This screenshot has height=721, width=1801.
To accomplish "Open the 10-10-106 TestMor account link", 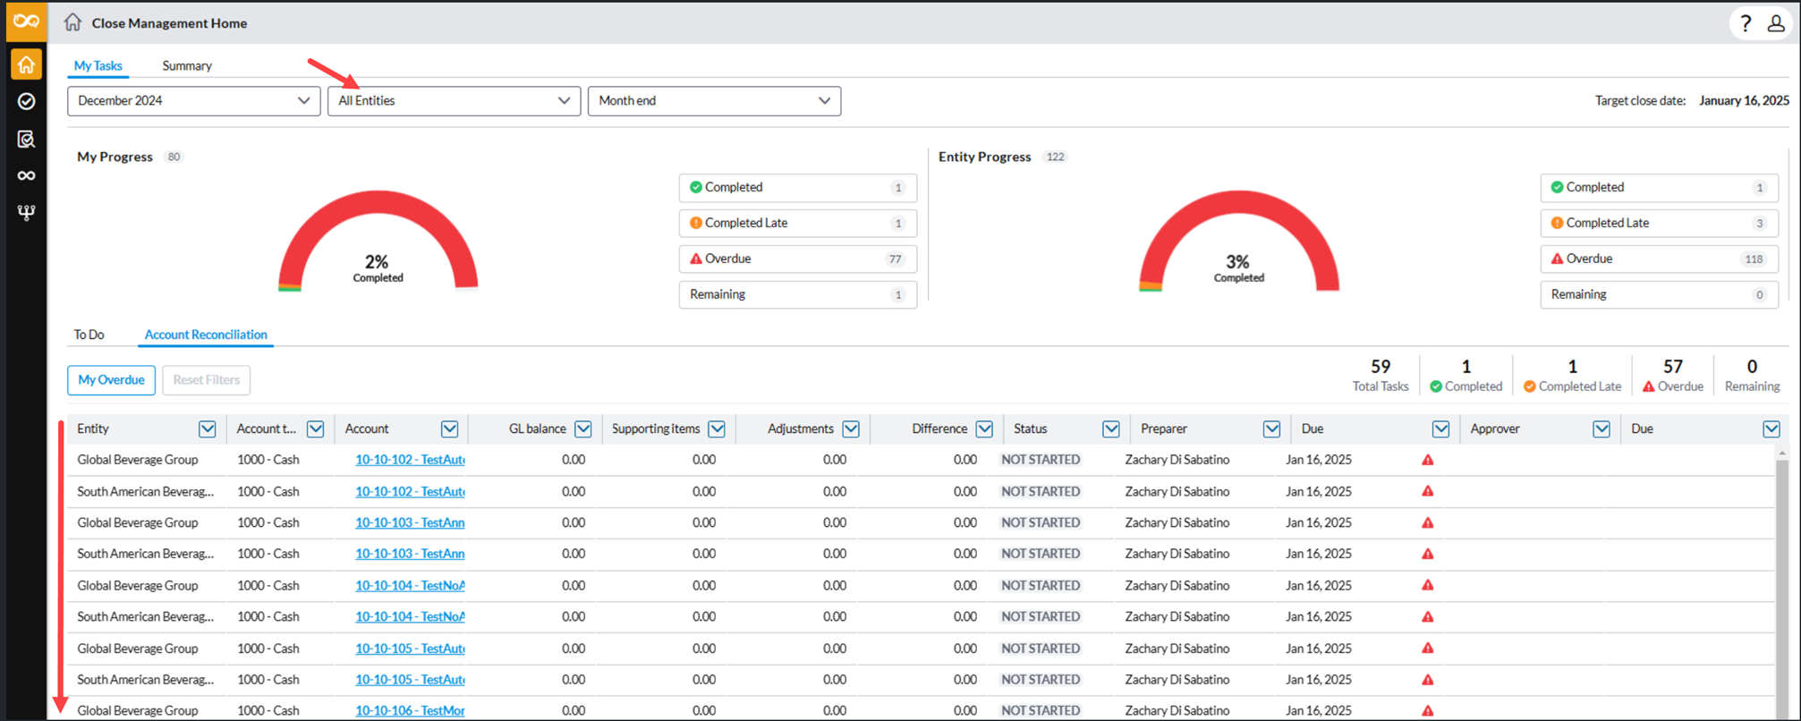I will (410, 710).
